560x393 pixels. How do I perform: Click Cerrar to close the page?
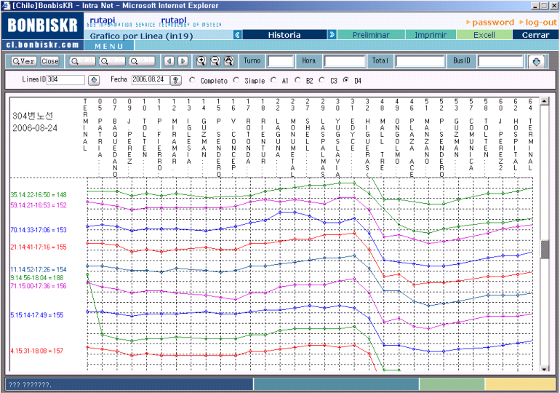tap(535, 35)
